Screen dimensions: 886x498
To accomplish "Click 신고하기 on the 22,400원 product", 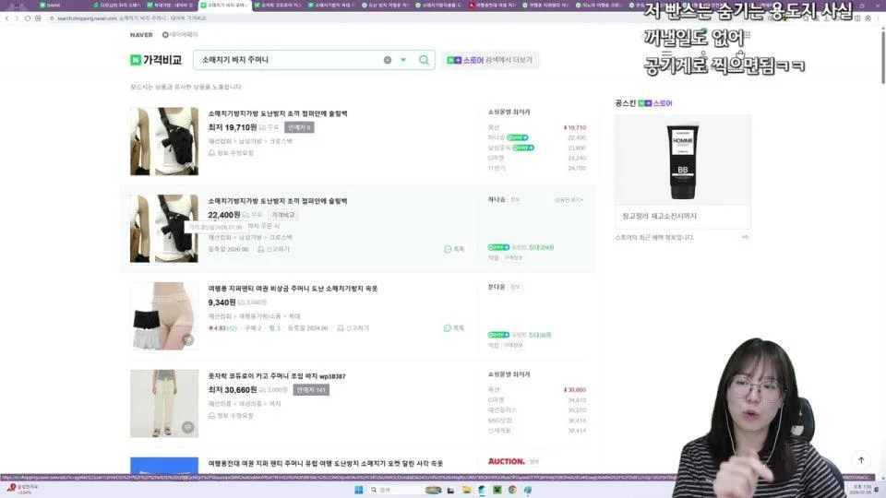I will [x=273, y=249].
